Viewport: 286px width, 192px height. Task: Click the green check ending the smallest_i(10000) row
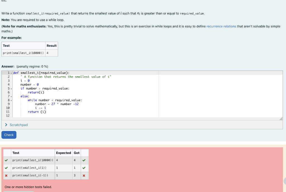point(85,160)
